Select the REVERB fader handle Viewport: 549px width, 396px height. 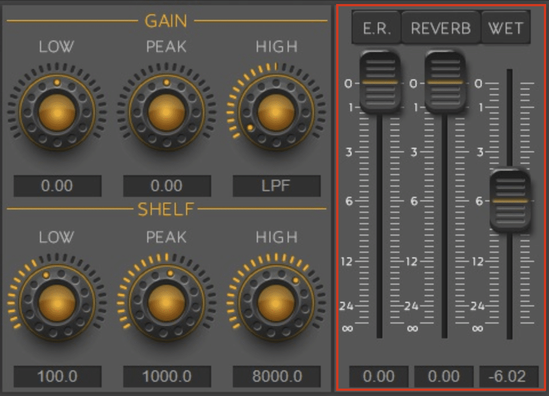[x=445, y=82]
